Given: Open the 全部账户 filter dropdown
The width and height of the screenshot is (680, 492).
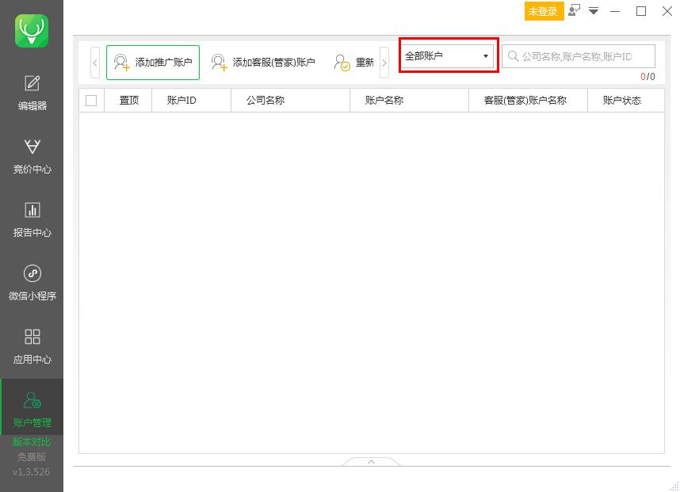Looking at the screenshot, I should (x=447, y=55).
